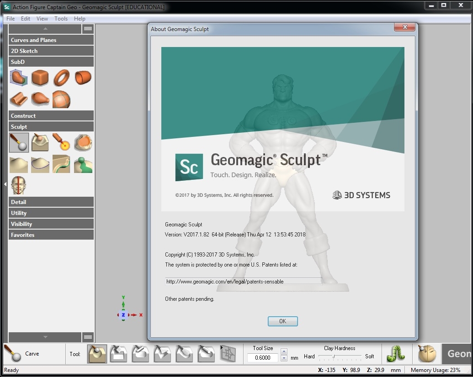Click the green worm icon

[396, 354]
